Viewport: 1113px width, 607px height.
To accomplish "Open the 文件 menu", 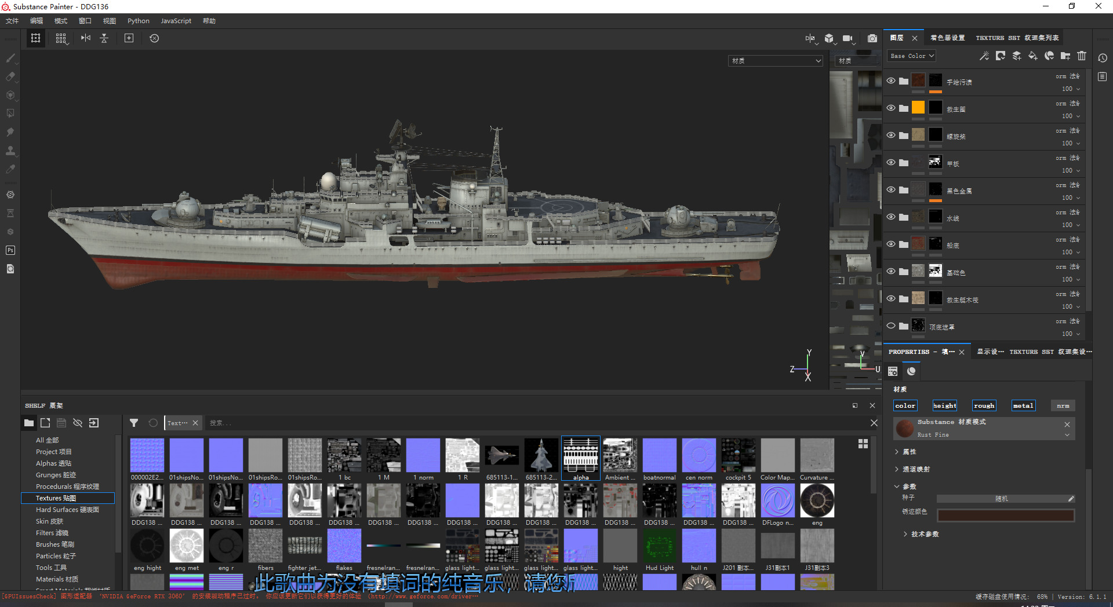I will pyautogui.click(x=12, y=21).
